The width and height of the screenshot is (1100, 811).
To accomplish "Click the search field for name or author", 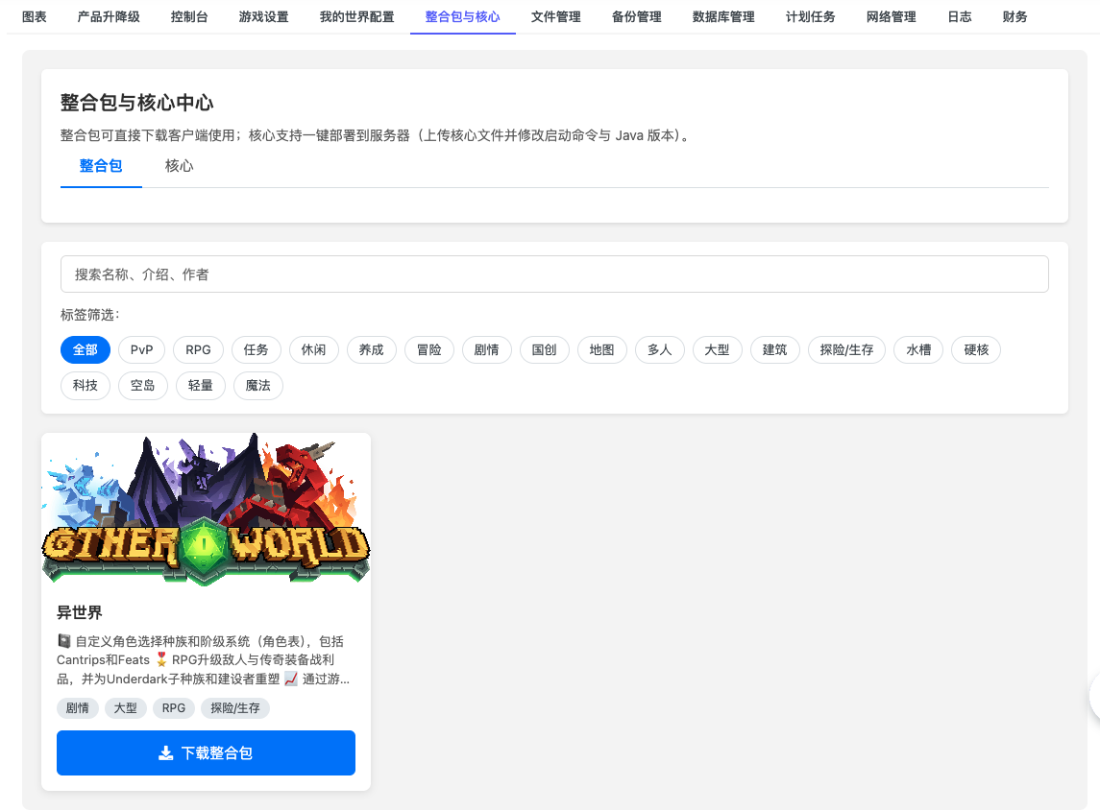I will click(x=555, y=274).
